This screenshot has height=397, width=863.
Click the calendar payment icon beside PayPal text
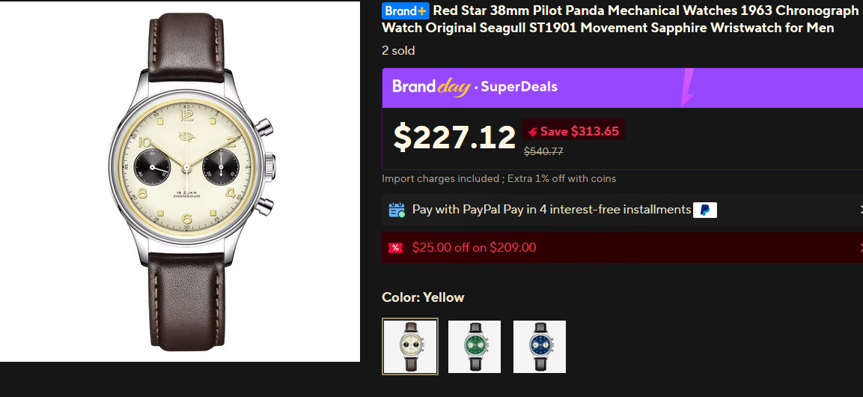click(397, 210)
